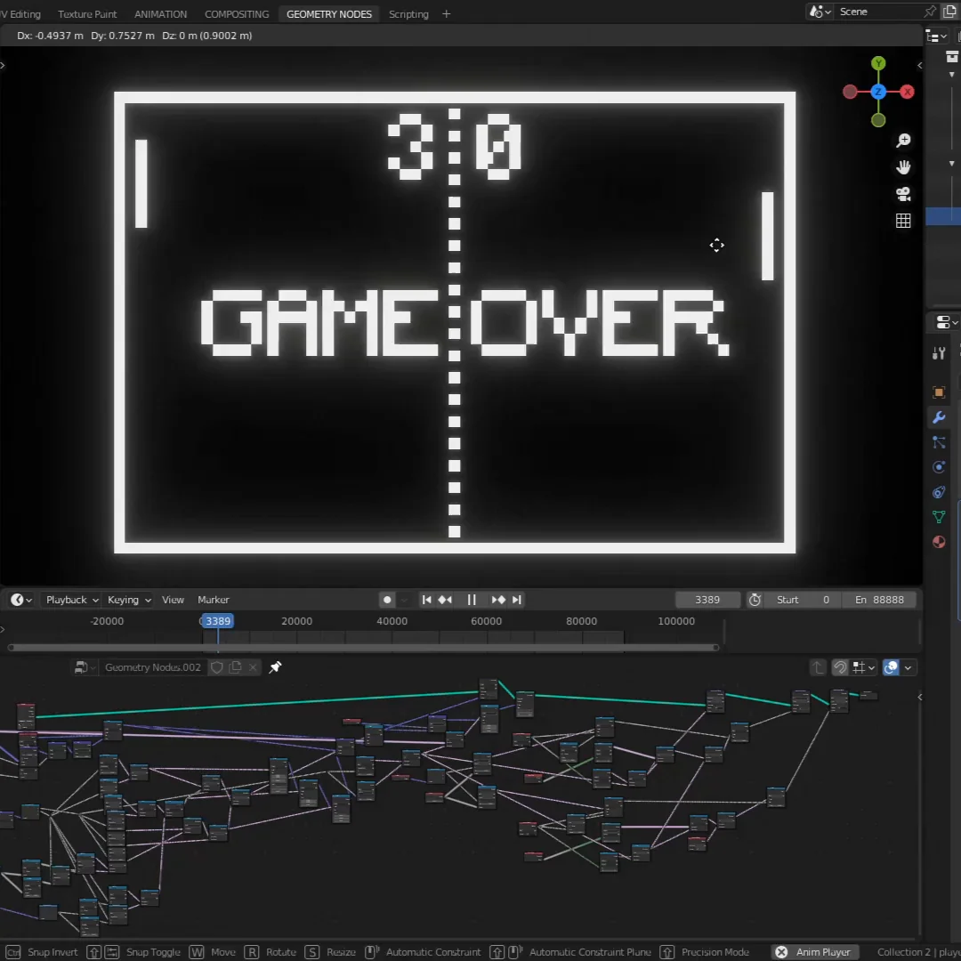The height and width of the screenshot is (961, 961).
Task: Open the Modifiers wrench properties tab
Action: pos(939,417)
